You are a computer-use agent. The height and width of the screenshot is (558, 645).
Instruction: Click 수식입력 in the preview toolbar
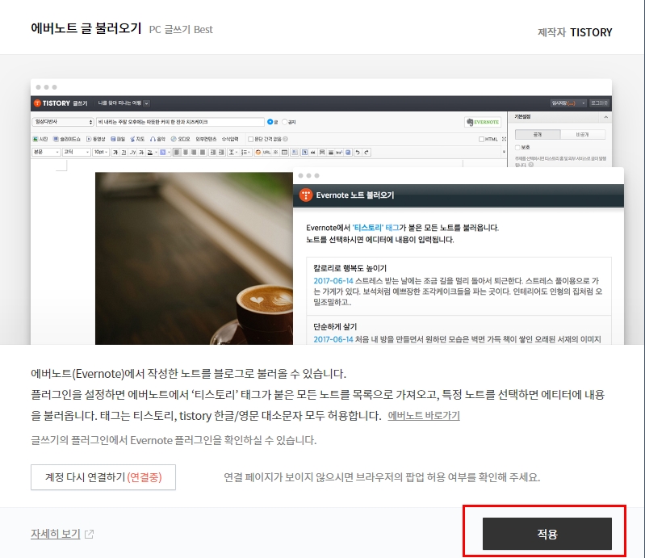(x=230, y=139)
